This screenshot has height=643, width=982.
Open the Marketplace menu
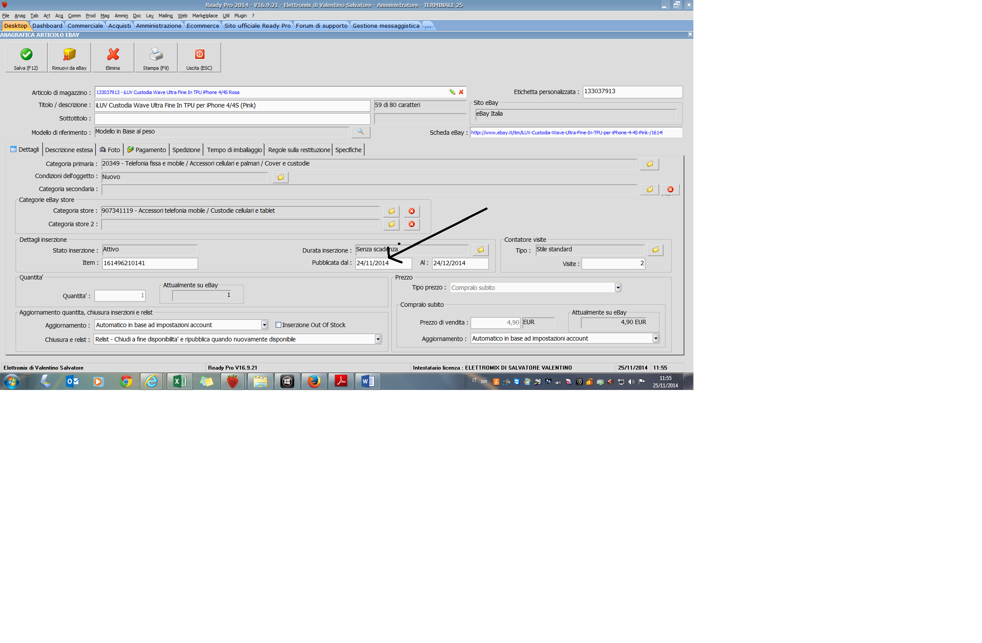[x=205, y=16]
